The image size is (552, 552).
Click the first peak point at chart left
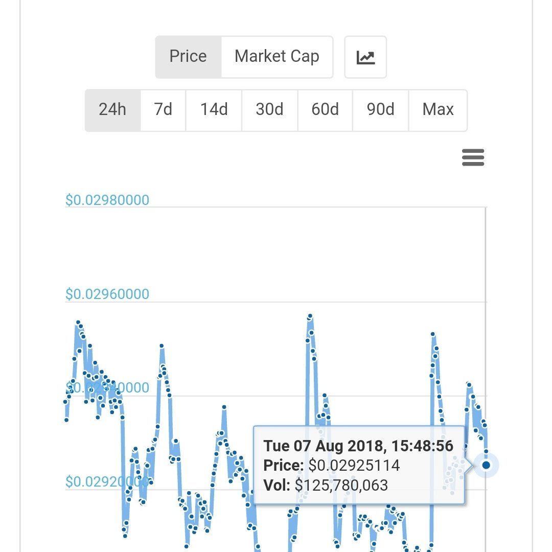click(78, 323)
